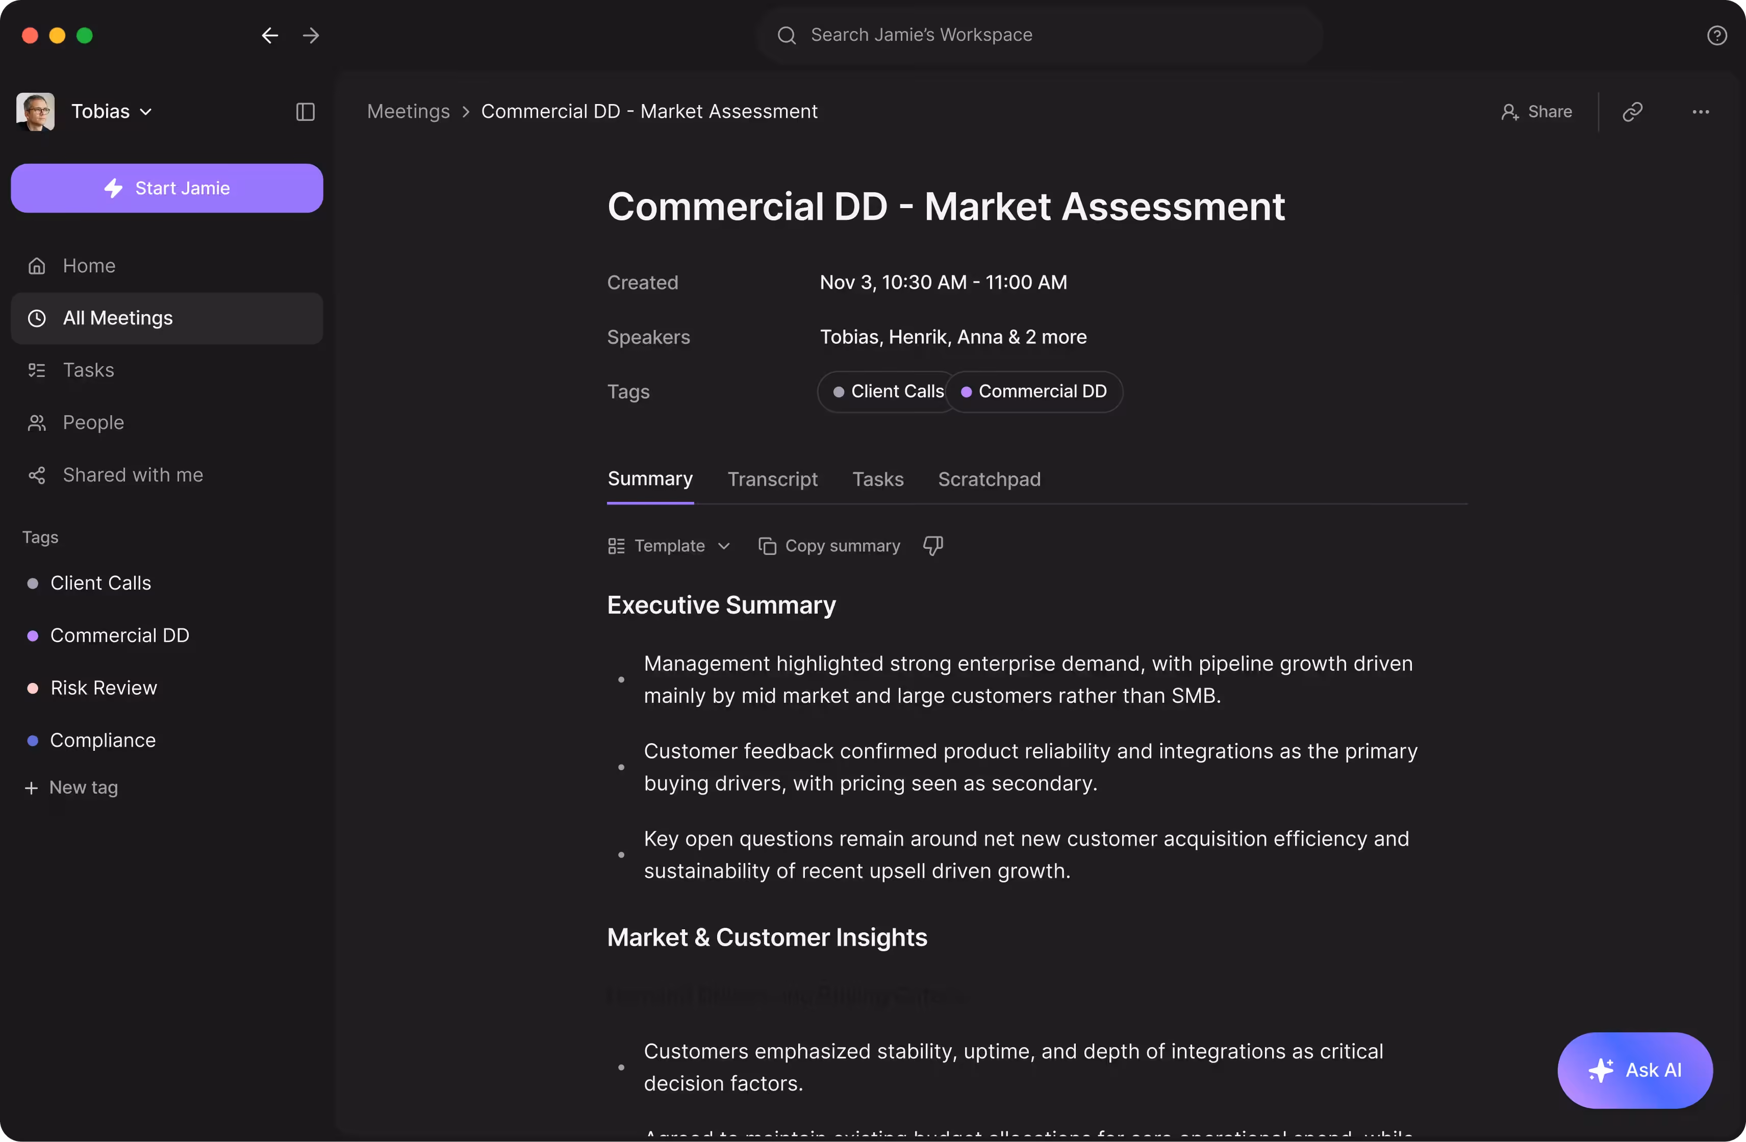The width and height of the screenshot is (1746, 1142).
Task: Navigate to Meetings breadcrumb
Action: (x=409, y=112)
